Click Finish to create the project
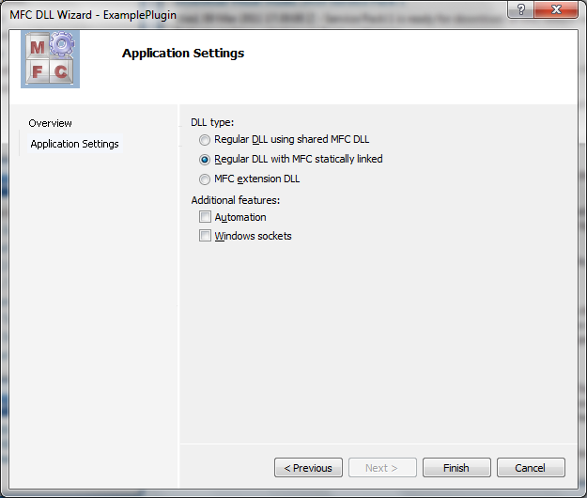The height and width of the screenshot is (498, 587). coord(456,468)
